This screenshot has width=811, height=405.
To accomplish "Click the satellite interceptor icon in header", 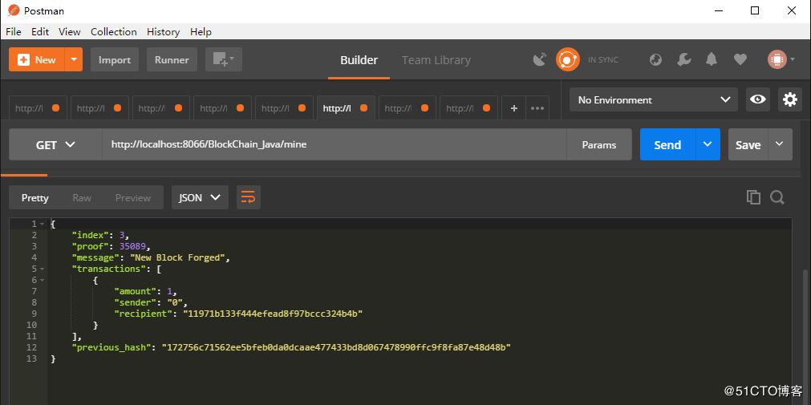I will [540, 59].
